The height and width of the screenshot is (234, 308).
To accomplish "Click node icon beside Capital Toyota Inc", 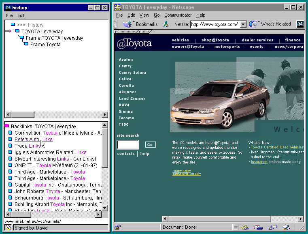I will [10, 185].
